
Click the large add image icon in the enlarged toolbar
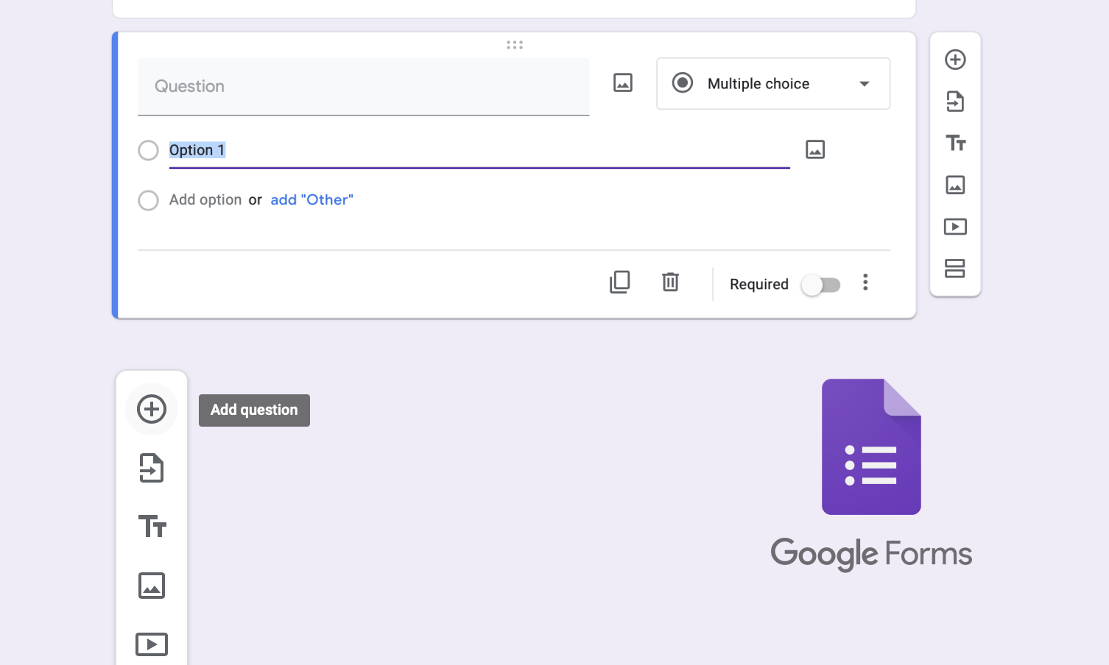(152, 586)
